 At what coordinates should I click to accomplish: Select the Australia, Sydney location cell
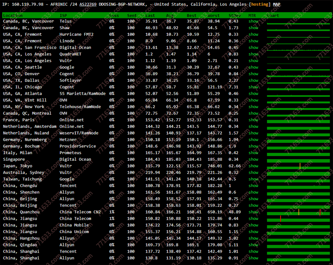coord(24,172)
